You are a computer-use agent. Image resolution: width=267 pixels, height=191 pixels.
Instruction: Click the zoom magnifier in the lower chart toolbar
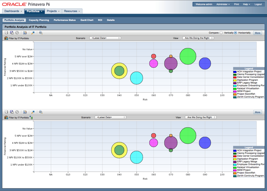(33, 112)
